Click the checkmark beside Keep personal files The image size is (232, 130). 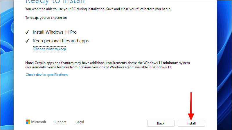pos(27,41)
